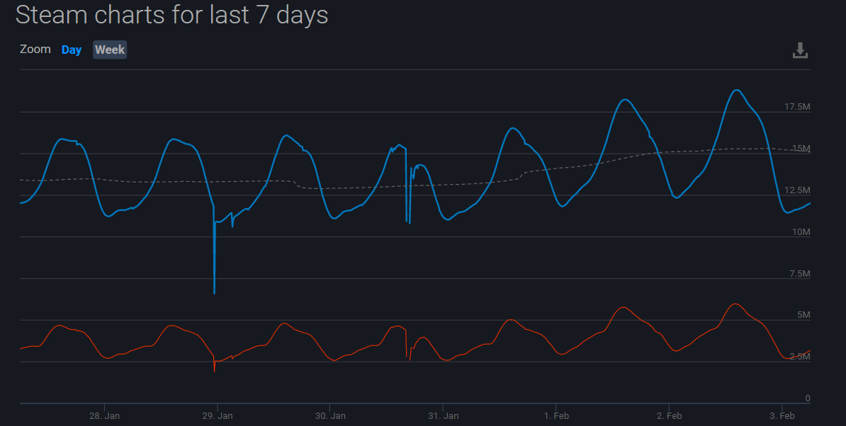846x426 pixels.
Task: Switch chart zoom to Day
Action: [72, 50]
